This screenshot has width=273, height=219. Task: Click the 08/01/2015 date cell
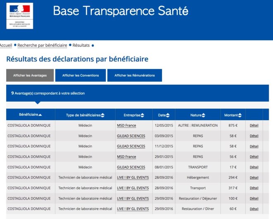[164, 167]
